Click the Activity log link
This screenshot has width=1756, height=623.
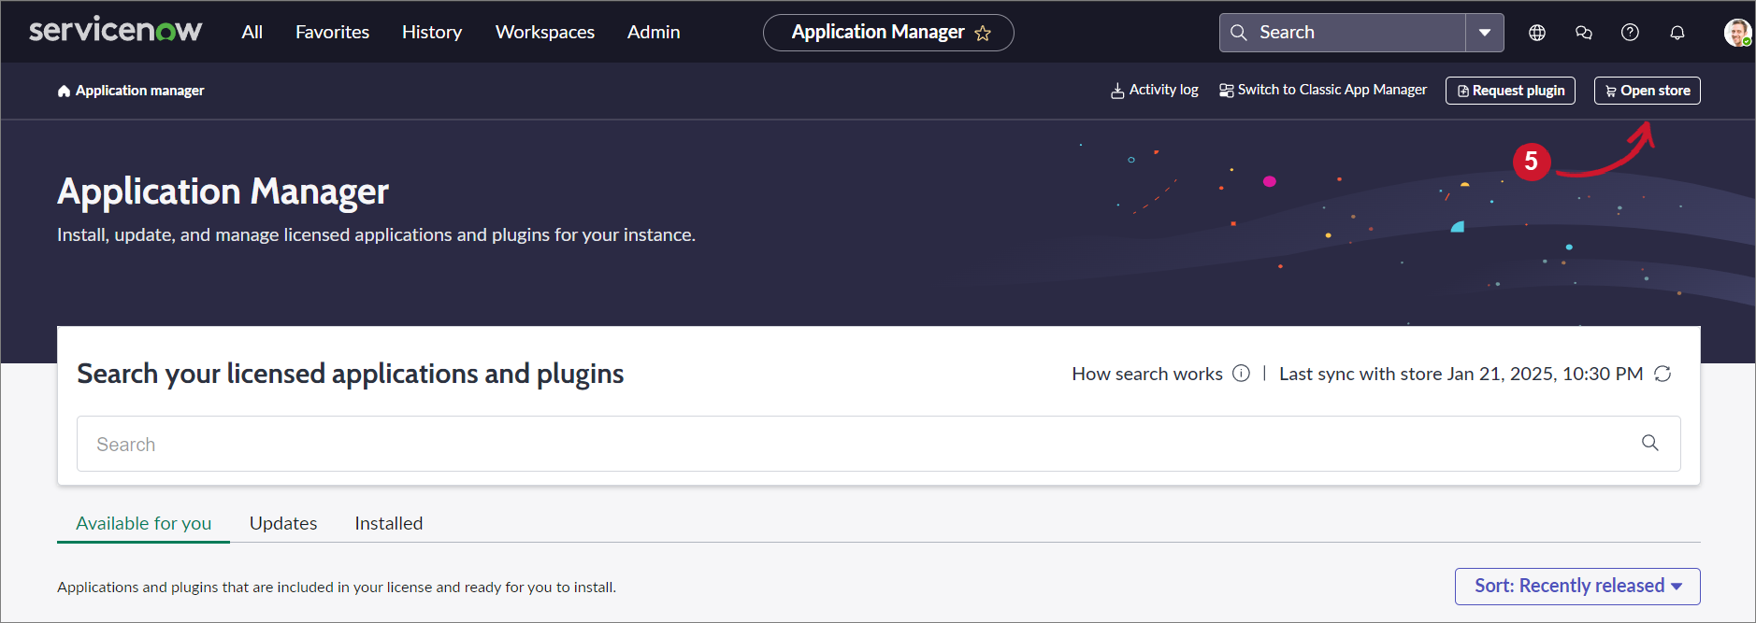coord(1155,90)
